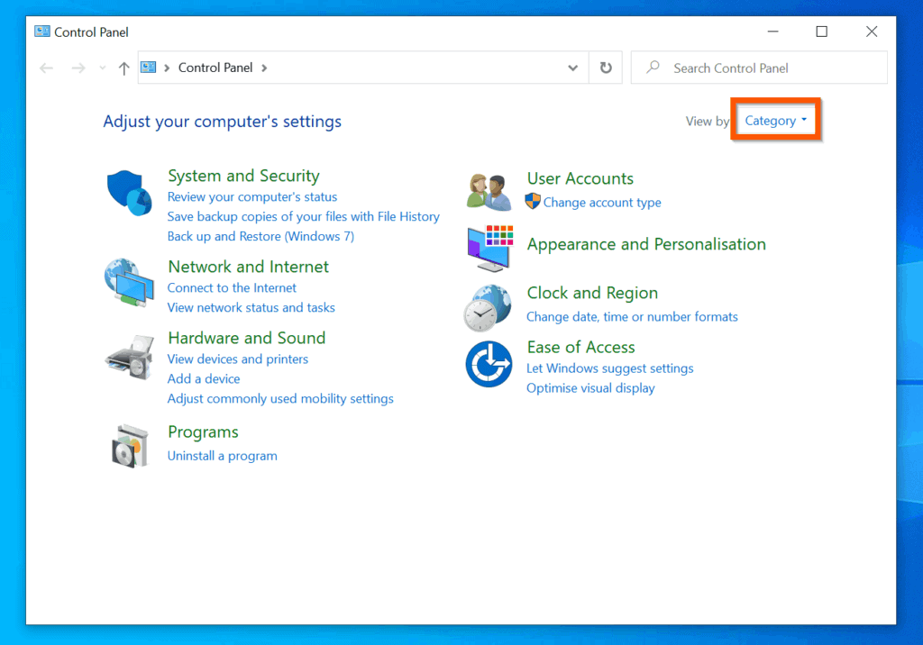Open Save backup copies with File History
This screenshot has height=645, width=923.
click(x=303, y=216)
